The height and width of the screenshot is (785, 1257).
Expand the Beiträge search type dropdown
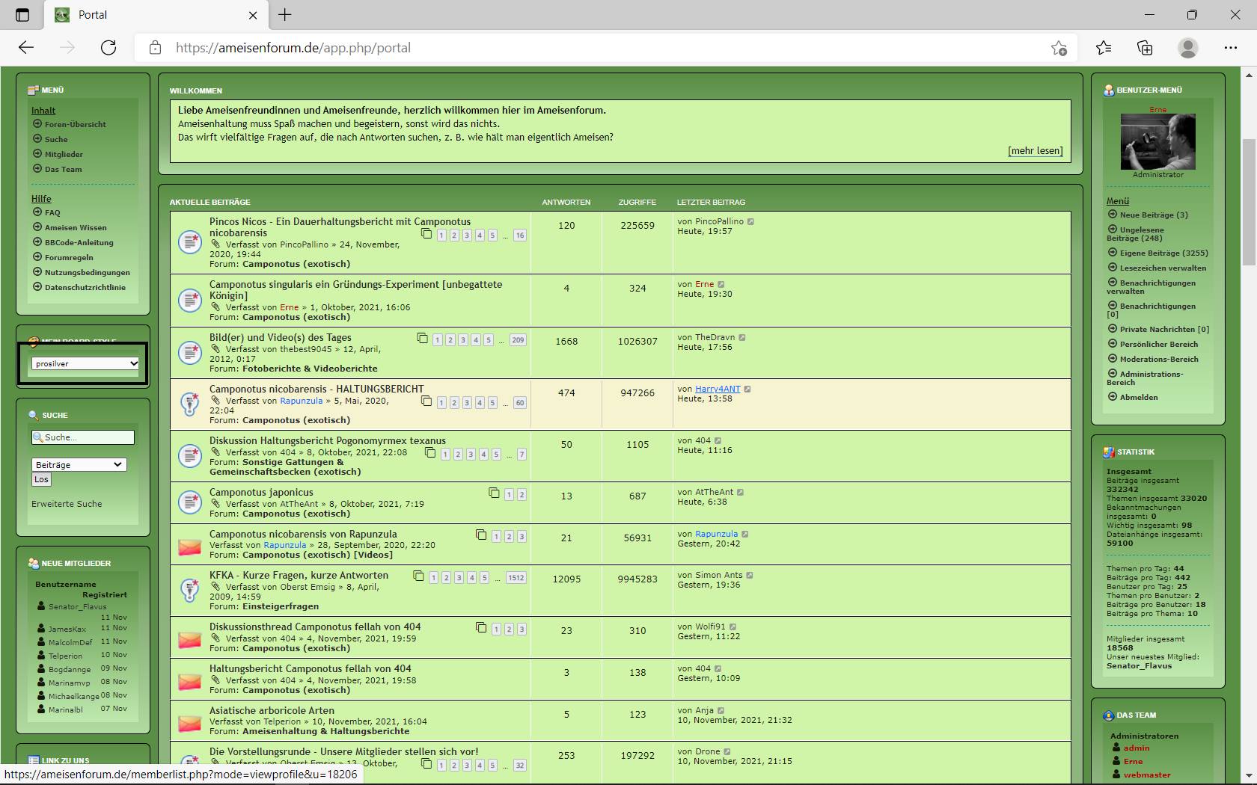coord(79,465)
